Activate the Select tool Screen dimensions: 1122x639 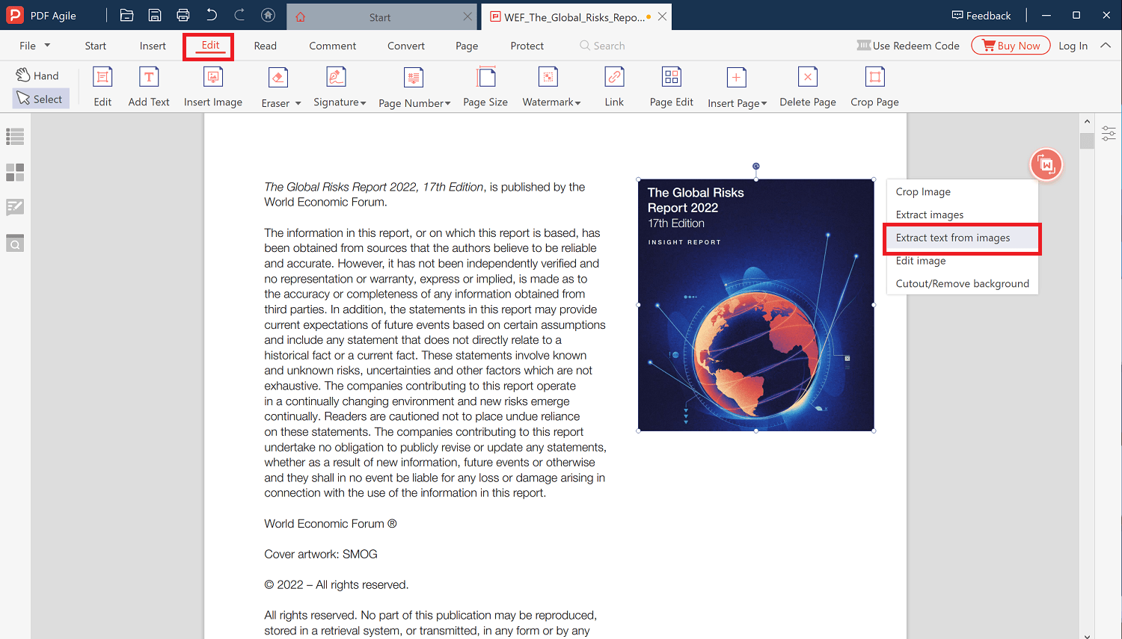pyautogui.click(x=40, y=99)
